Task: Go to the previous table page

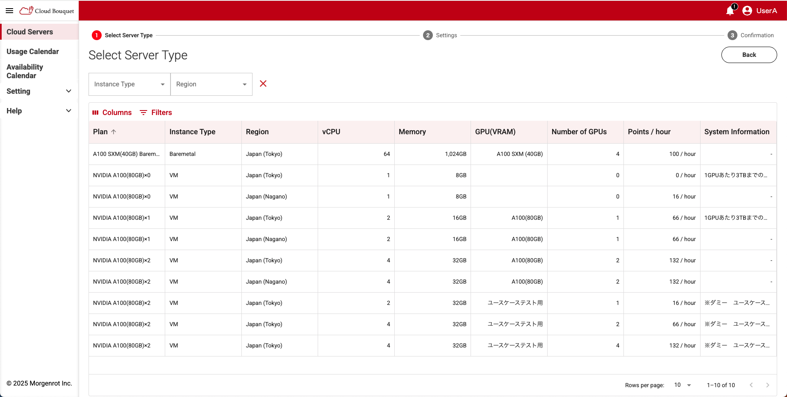Action: (x=751, y=385)
